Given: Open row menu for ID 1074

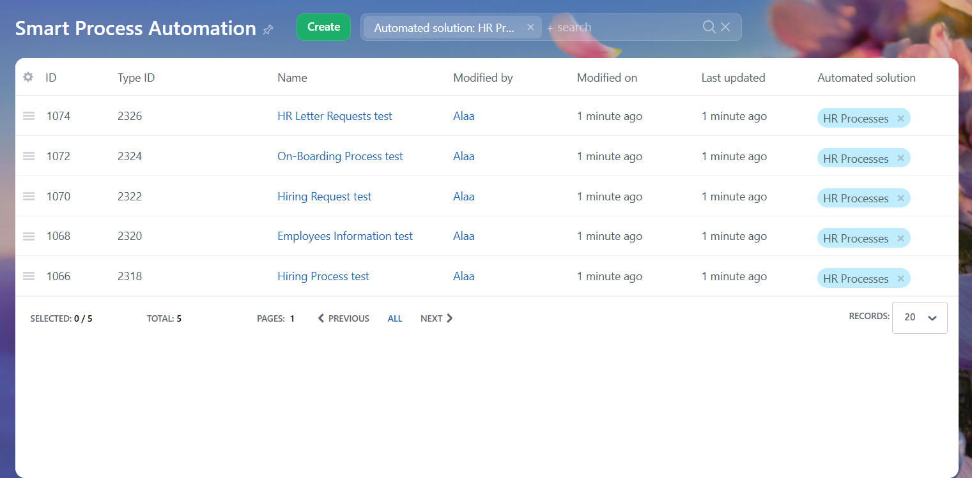Looking at the screenshot, I should coord(29,116).
